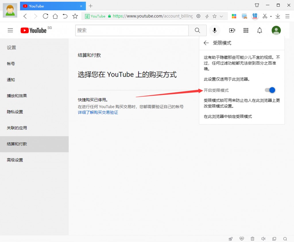Open the YouTube apps grid
The image size is (294, 242).
[246, 30]
